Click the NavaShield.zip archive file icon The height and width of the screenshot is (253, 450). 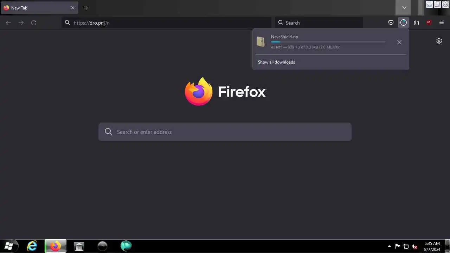[261, 42]
